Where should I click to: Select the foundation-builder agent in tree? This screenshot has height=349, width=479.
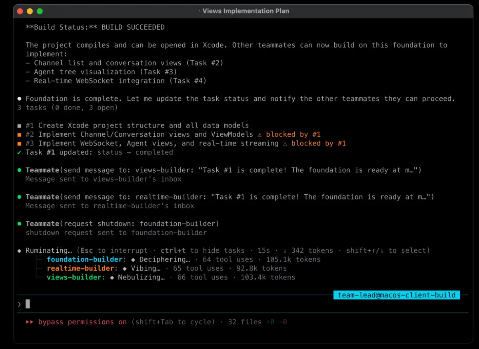[x=84, y=259]
